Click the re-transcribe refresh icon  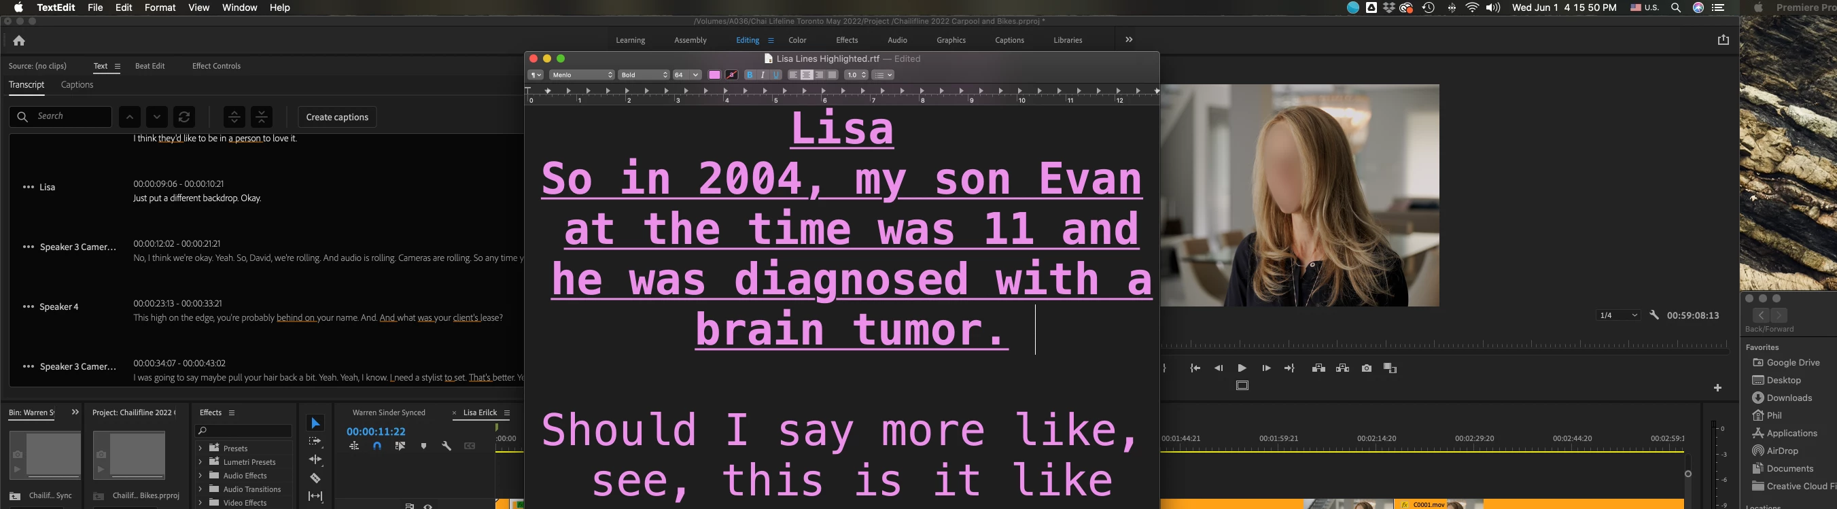point(184,117)
